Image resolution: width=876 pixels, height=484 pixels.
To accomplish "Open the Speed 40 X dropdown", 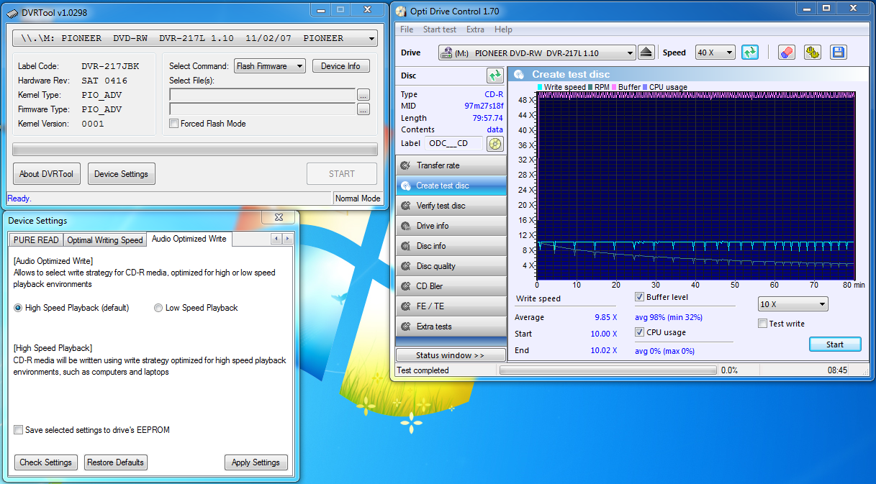I will (x=715, y=52).
